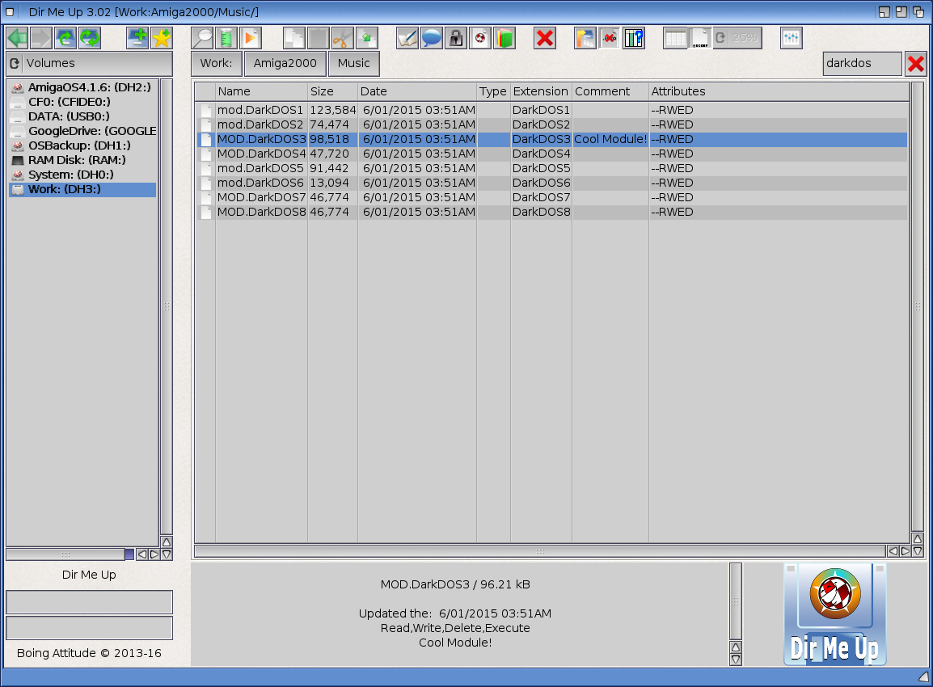
Task: Click the copy files icon
Action: pos(294,38)
